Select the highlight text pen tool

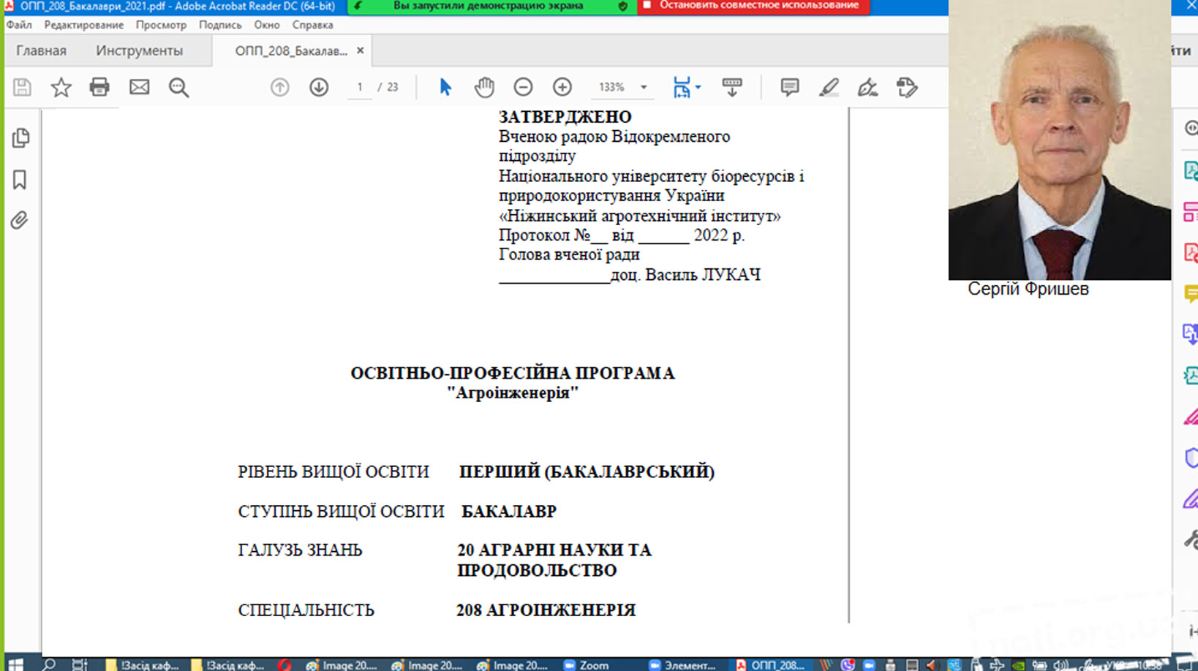click(x=829, y=88)
